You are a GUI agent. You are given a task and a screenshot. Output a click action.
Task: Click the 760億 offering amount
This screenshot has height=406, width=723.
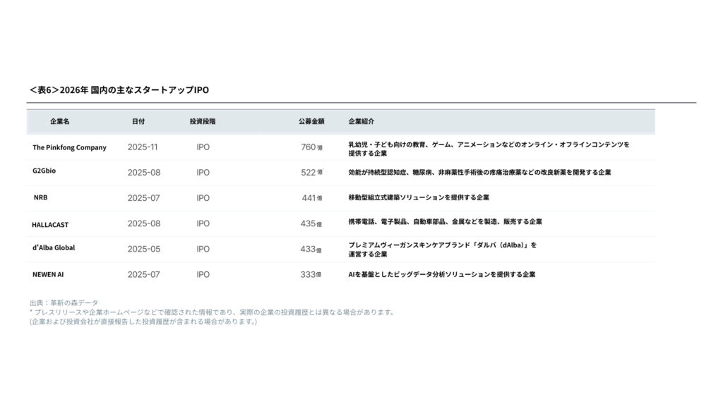(x=311, y=147)
